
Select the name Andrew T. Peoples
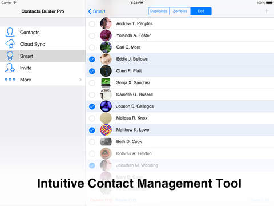tap(134, 23)
